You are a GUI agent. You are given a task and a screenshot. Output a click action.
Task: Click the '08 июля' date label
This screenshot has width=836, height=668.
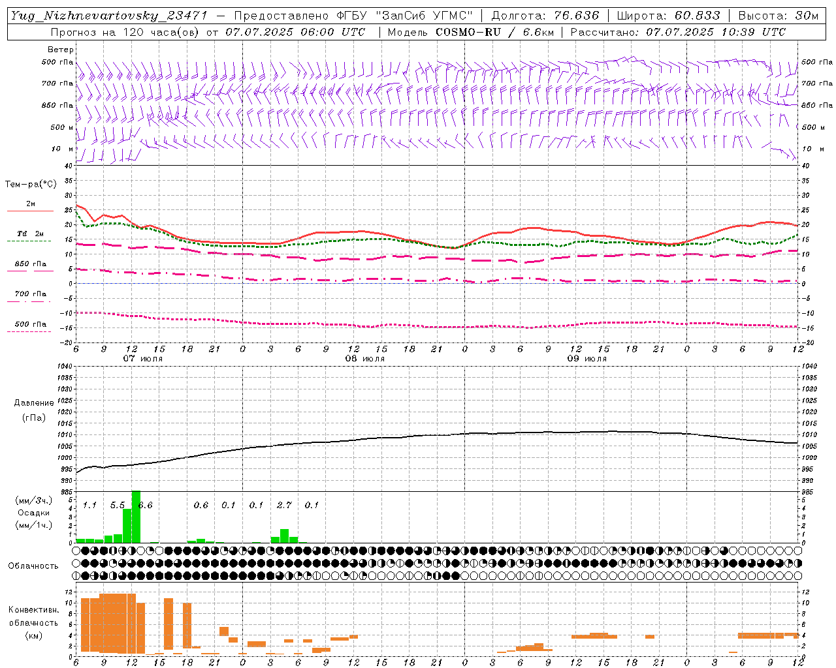[x=365, y=359]
